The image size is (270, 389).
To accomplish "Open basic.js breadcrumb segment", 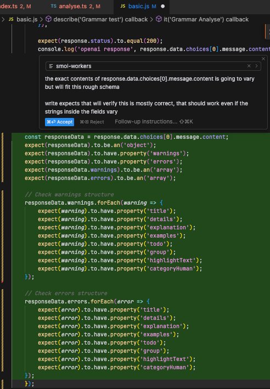I will tap(27, 19).
